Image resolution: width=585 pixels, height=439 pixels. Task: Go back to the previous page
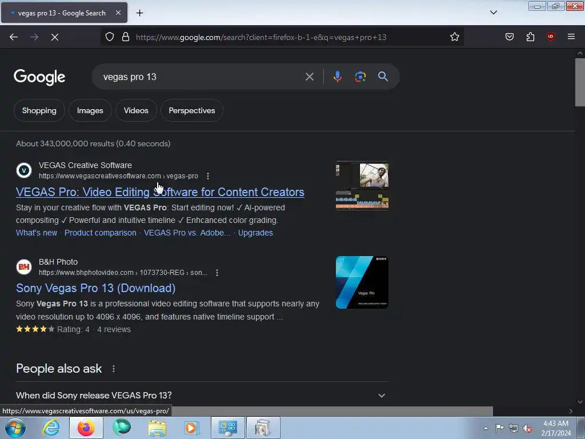[x=14, y=37]
